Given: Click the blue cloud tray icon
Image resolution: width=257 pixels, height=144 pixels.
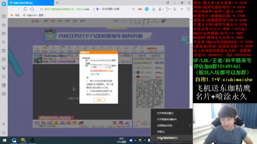Looking at the screenshot, I should click(131, 140).
